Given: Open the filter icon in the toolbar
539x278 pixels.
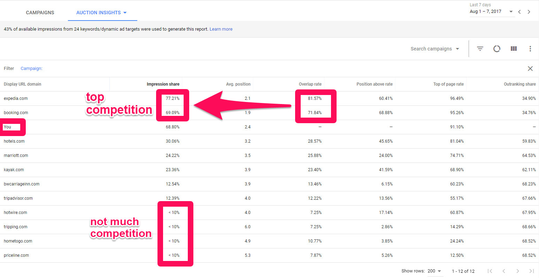Looking at the screenshot, I should (x=480, y=49).
